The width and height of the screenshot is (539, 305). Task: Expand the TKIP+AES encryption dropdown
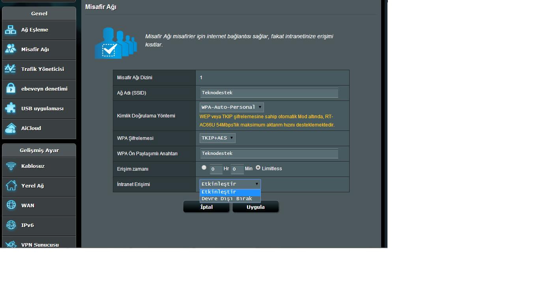click(x=217, y=138)
